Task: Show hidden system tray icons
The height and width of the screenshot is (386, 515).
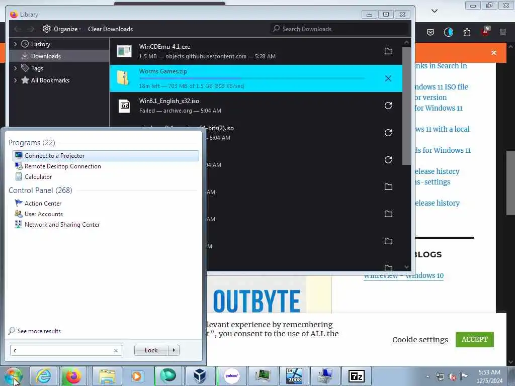Action: click(x=427, y=377)
